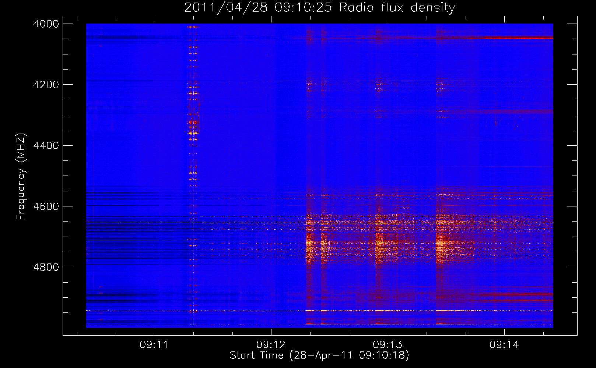The height and width of the screenshot is (368, 596).
Task: Click the "Start Time (28-Apr-11 09:10:18)" axis label
Action: point(319,355)
